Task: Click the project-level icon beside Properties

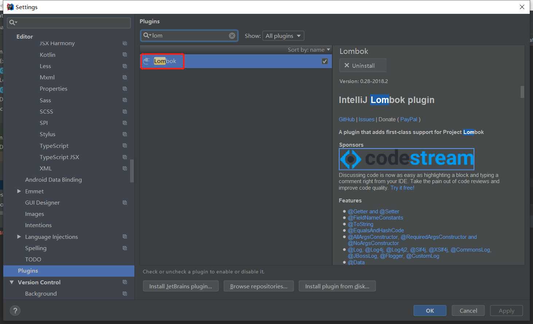Action: (x=125, y=88)
